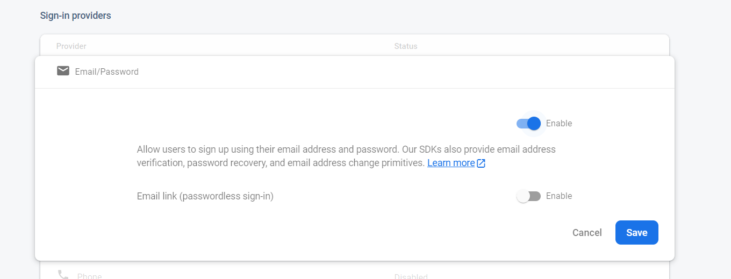This screenshot has width=731, height=279.
Task: Click the Sign-in providers heading
Action: click(x=75, y=16)
